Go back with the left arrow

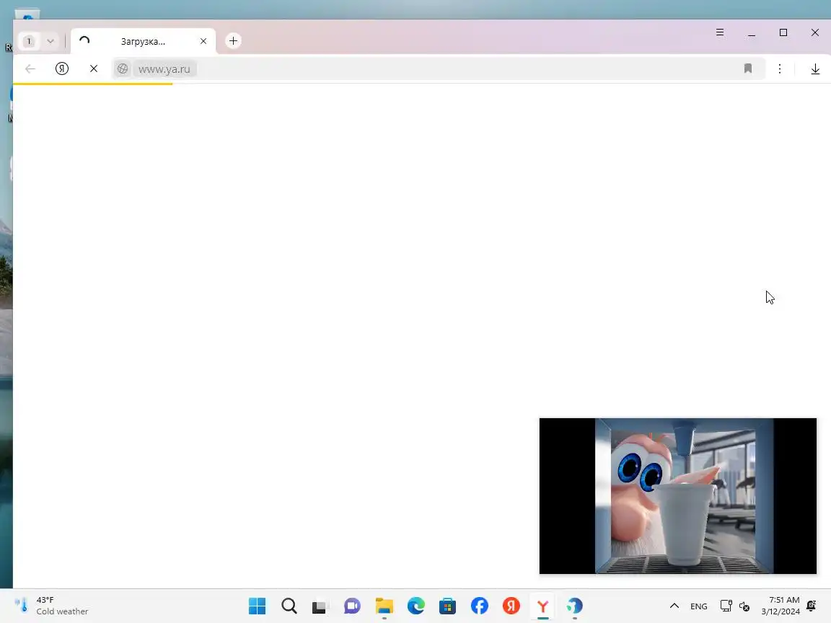coord(30,69)
